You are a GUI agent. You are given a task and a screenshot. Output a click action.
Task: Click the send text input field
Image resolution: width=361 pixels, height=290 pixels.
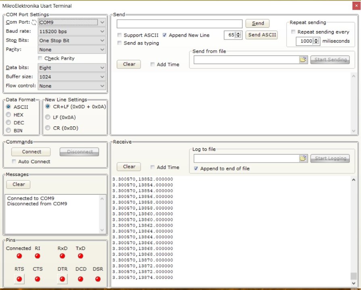pyautogui.click(x=179, y=23)
